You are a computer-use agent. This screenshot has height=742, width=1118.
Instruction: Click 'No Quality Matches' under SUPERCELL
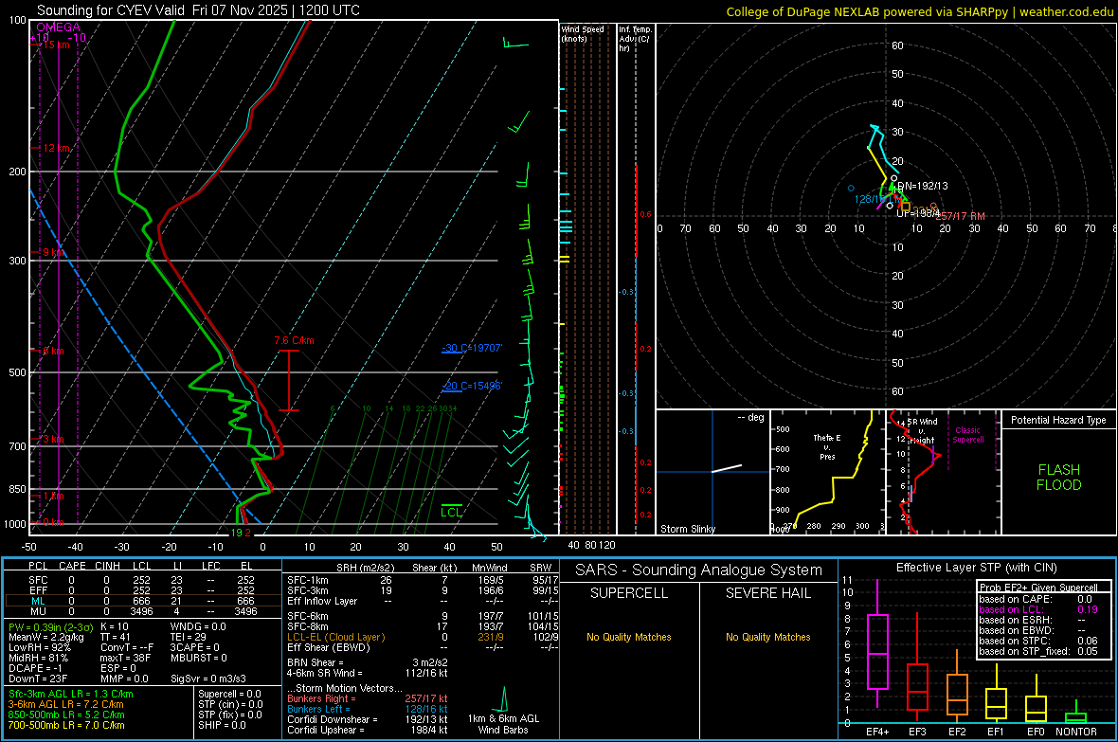pos(629,637)
